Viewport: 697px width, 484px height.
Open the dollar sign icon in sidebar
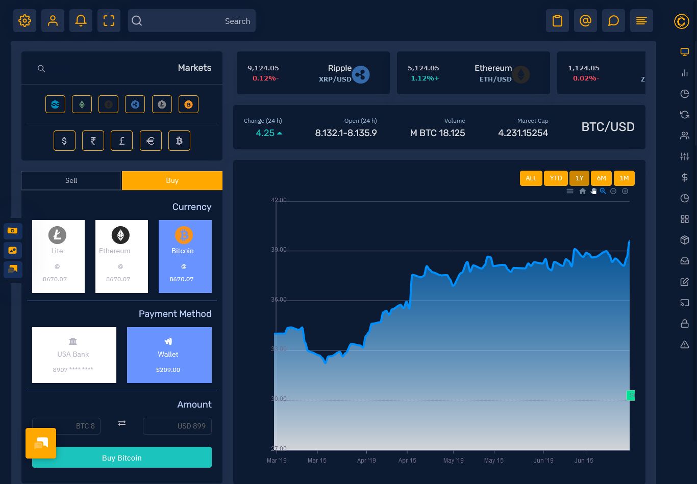685,177
